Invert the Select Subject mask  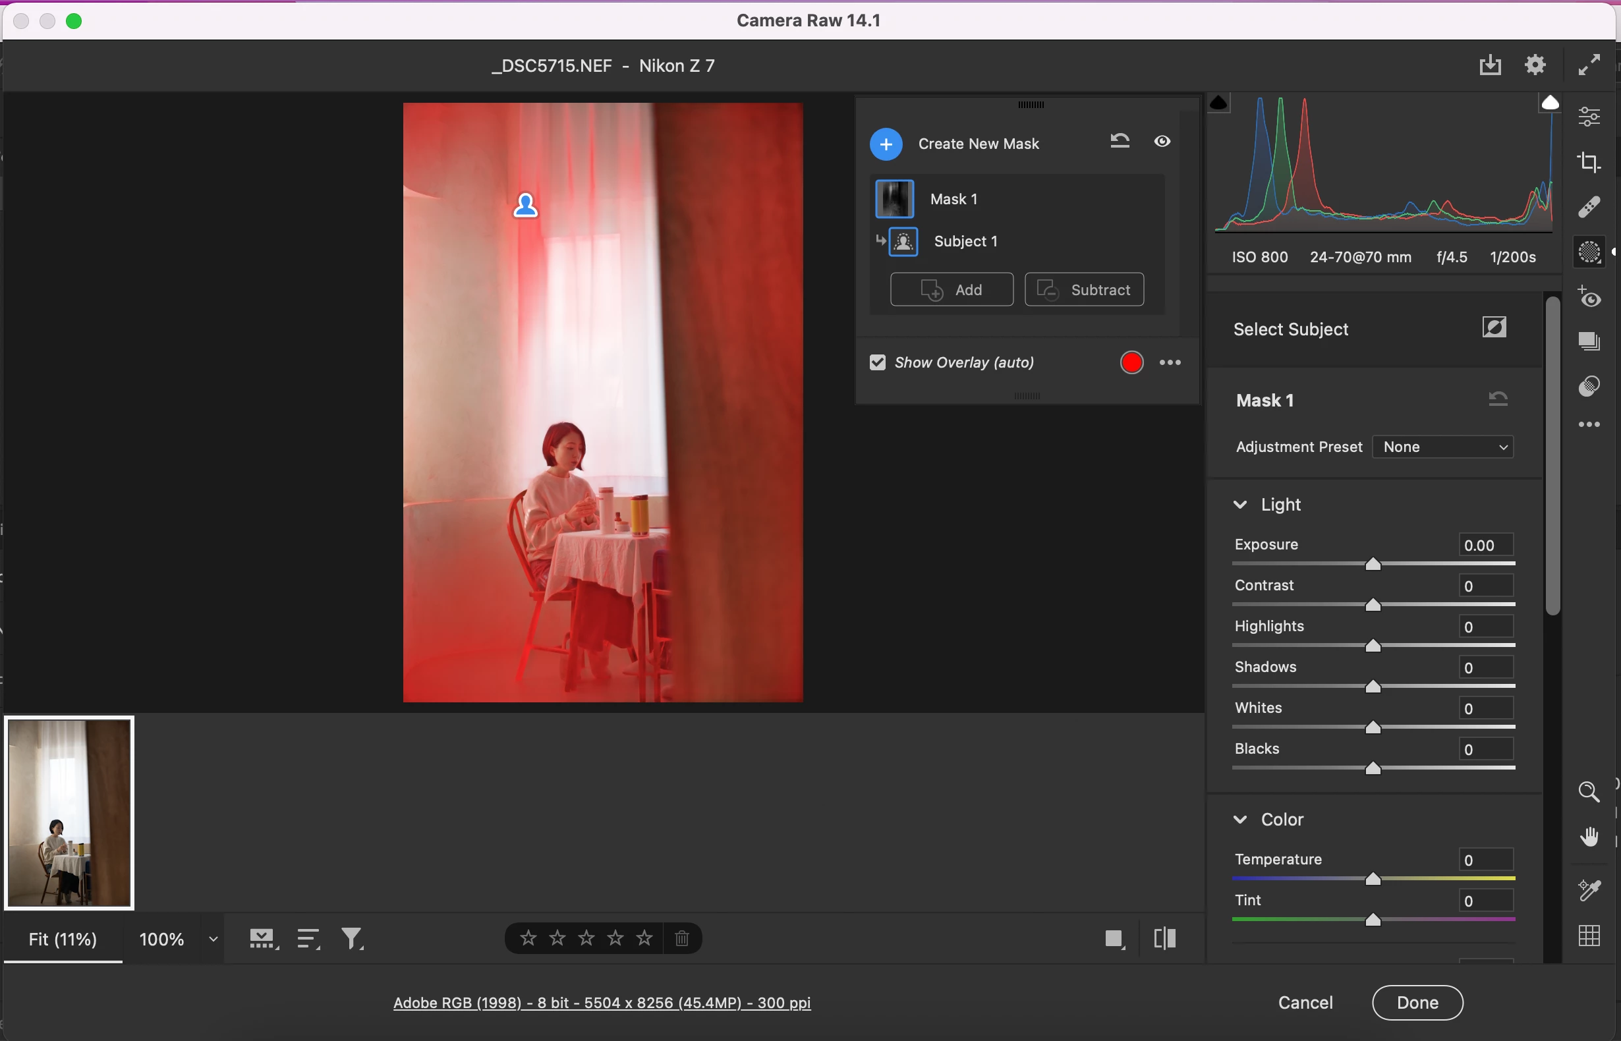tap(1494, 328)
